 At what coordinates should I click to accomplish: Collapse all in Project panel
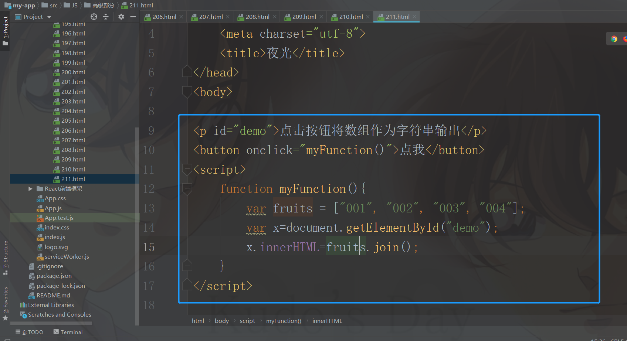(106, 17)
